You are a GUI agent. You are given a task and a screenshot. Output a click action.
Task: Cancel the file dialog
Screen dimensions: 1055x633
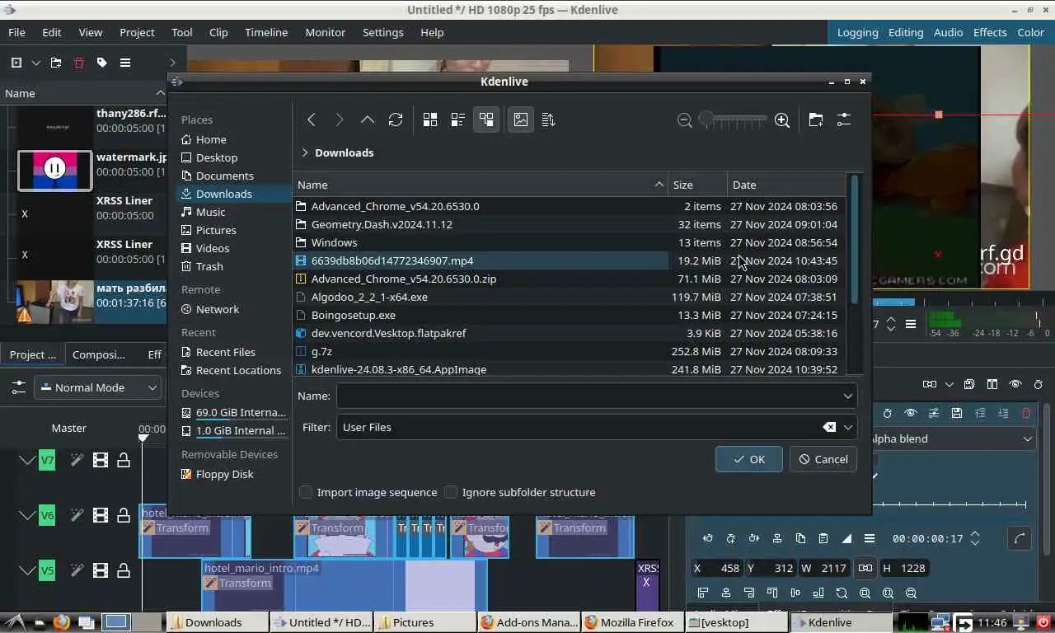point(823,459)
